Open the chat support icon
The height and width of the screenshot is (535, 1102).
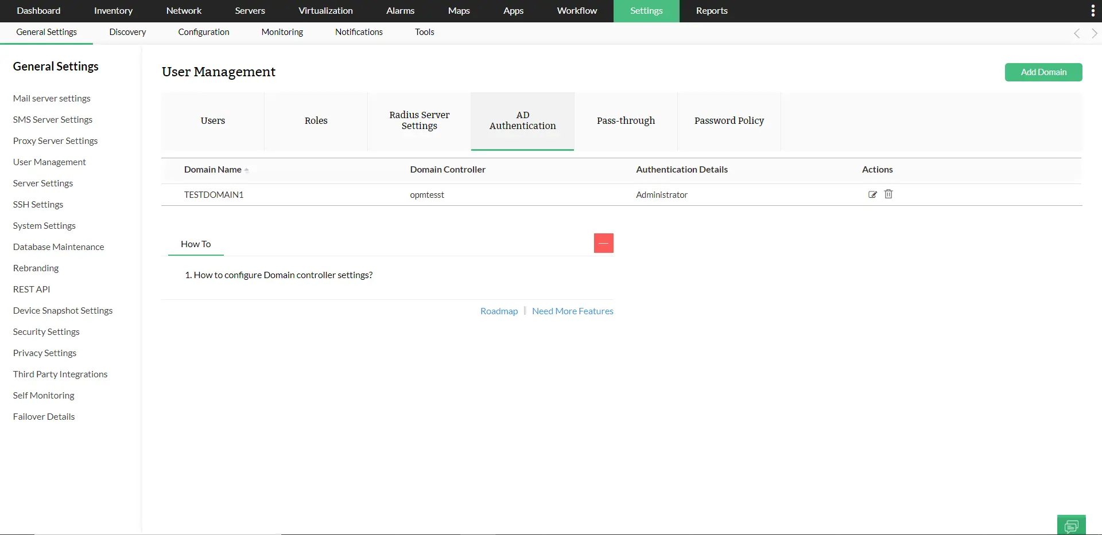(1071, 525)
